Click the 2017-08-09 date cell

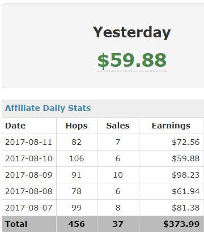click(x=28, y=175)
